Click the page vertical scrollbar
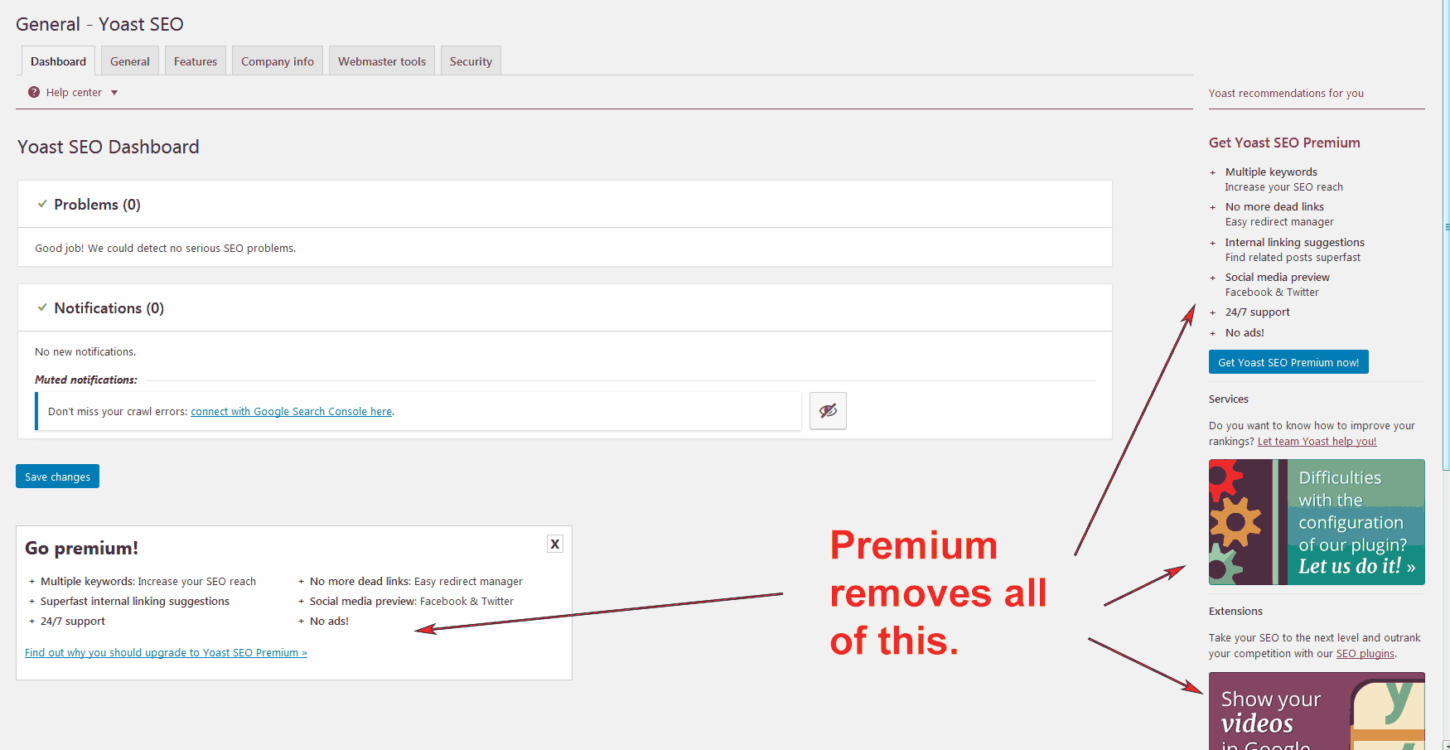This screenshot has height=750, width=1450. click(1446, 235)
